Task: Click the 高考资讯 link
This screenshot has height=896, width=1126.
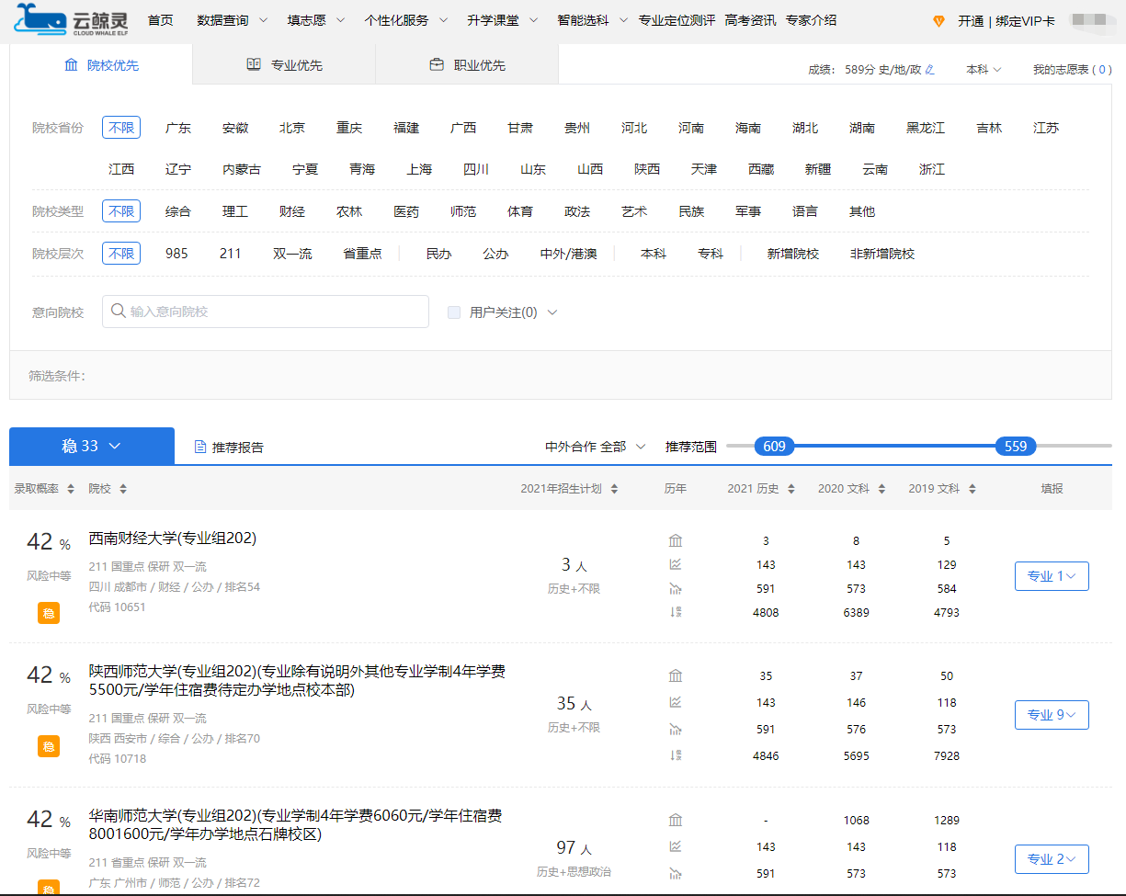Action: point(750,20)
